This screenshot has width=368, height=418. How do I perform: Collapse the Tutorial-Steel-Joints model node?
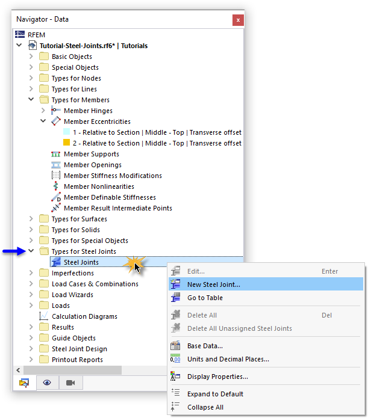(x=19, y=45)
